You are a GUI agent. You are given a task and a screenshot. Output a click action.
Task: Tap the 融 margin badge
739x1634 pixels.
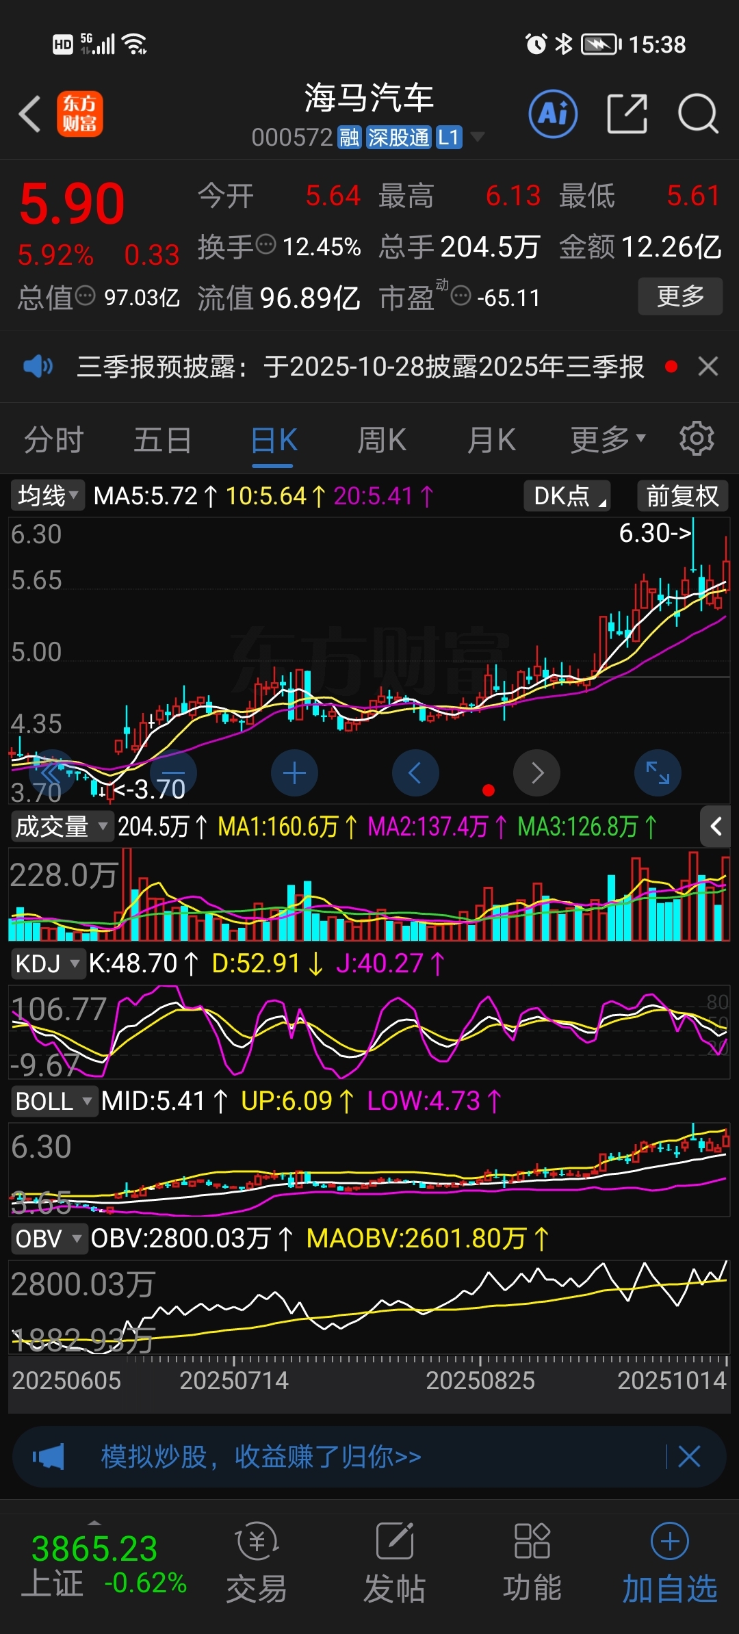pos(350,138)
